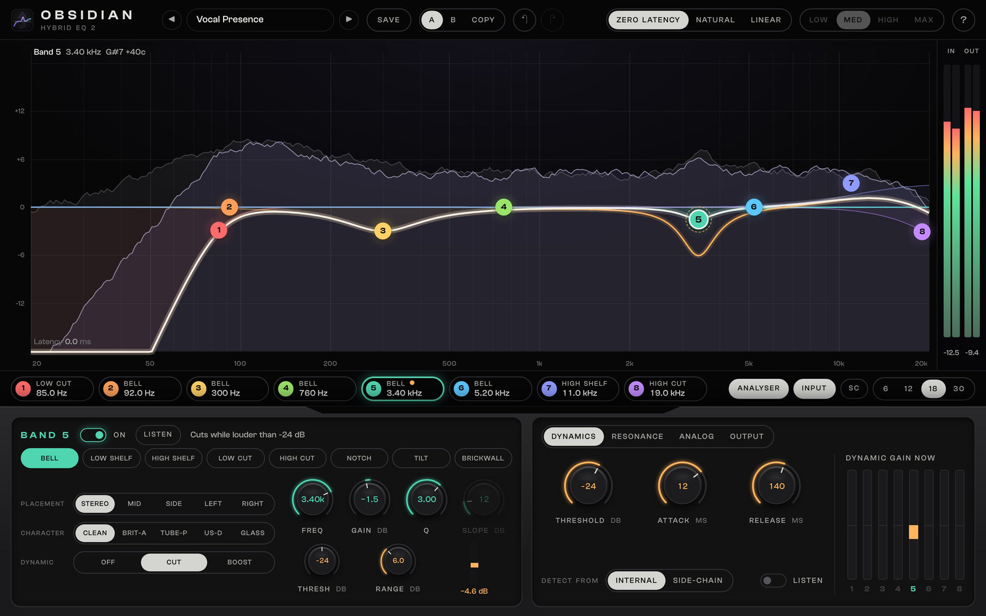Click the Freq knob showing 3.40k
986x616 pixels.
click(x=312, y=500)
